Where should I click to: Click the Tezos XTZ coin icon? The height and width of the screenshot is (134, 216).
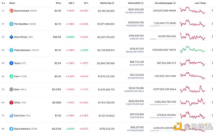tap(11, 63)
